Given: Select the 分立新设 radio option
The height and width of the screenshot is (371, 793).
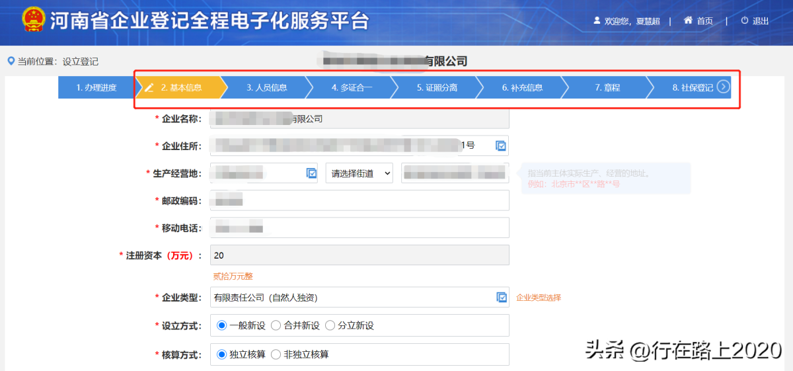Looking at the screenshot, I should [x=330, y=325].
